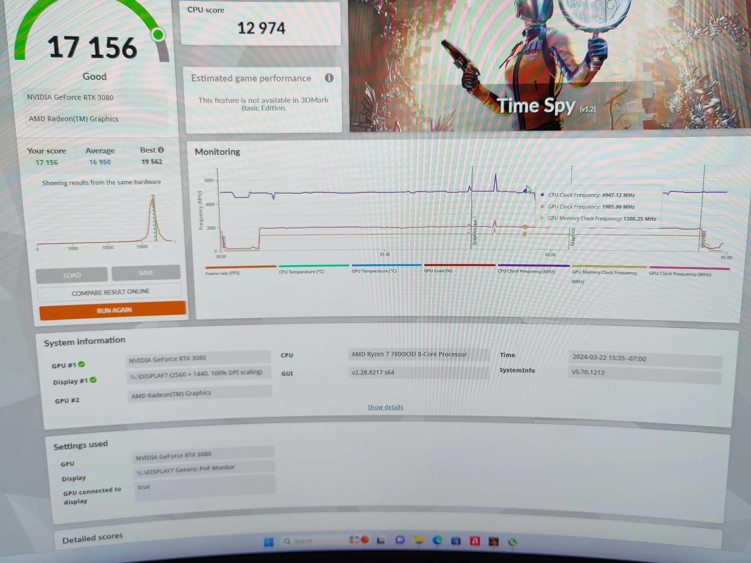Open Task View from the taskbar
Viewport: 751px width, 563px height.
point(381,540)
